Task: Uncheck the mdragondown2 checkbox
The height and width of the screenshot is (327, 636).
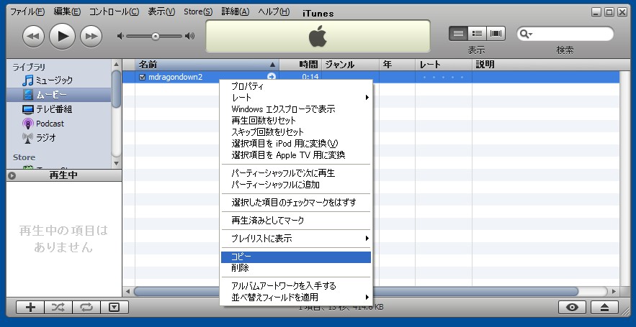Action: click(142, 77)
